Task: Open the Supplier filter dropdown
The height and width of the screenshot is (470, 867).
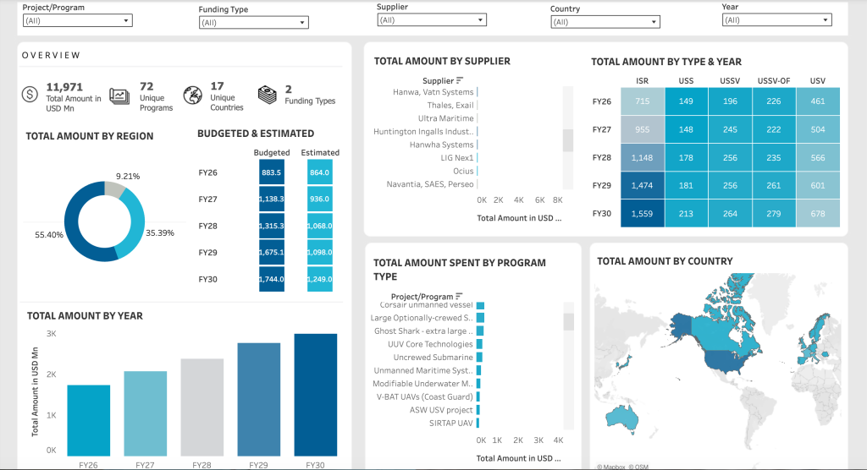Action: coord(431,19)
